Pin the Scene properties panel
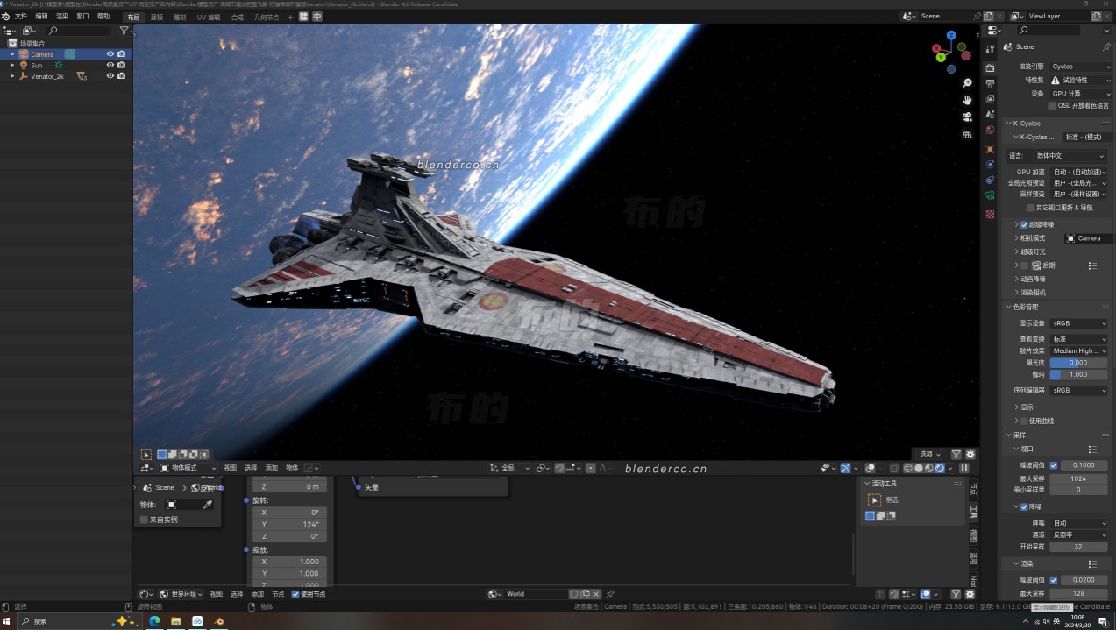1116x630 pixels. (x=1106, y=46)
